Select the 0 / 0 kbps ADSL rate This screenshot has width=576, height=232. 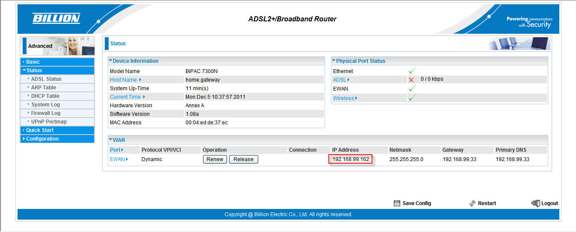(432, 79)
